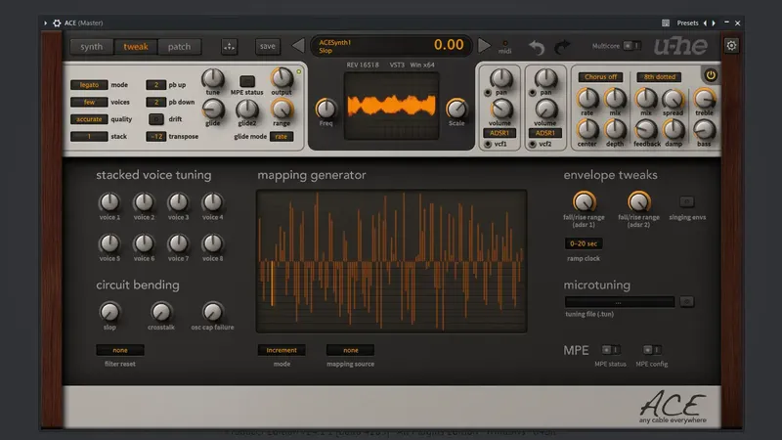The image size is (782, 440).
Task: Toggle effects power button icon
Action: (711, 75)
